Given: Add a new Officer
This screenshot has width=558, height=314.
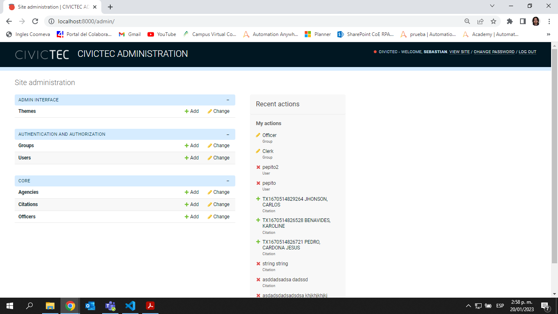Looking at the screenshot, I should (x=192, y=217).
